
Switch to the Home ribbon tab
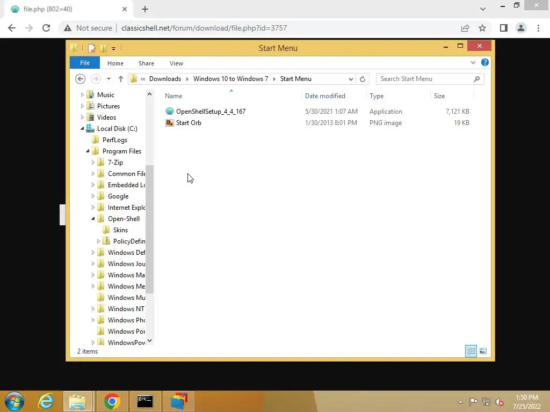pos(115,63)
